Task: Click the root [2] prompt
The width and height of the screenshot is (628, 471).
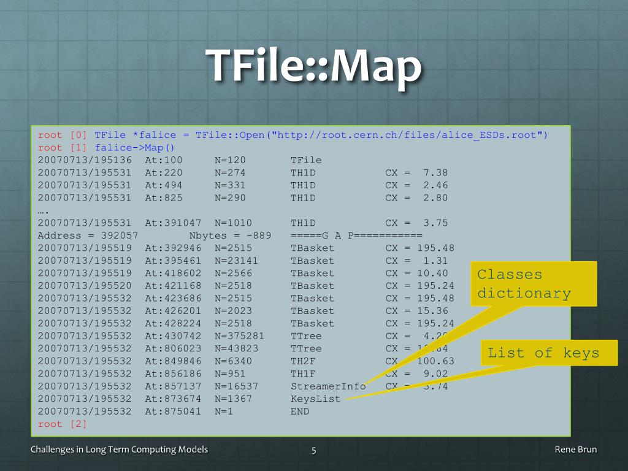Action: point(62,424)
